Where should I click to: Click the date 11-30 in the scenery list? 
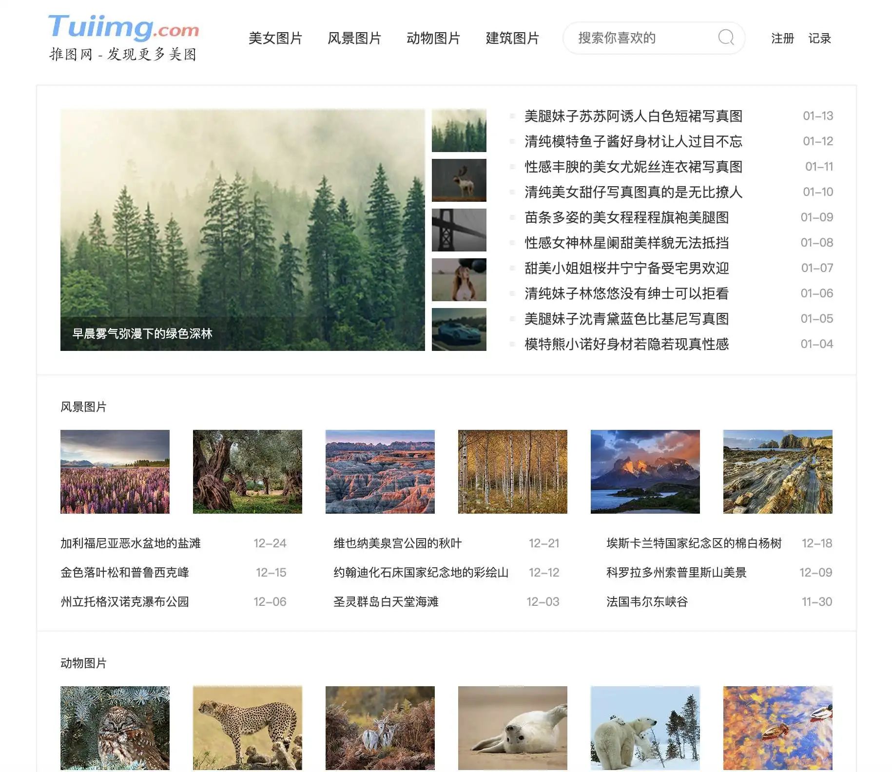(817, 602)
